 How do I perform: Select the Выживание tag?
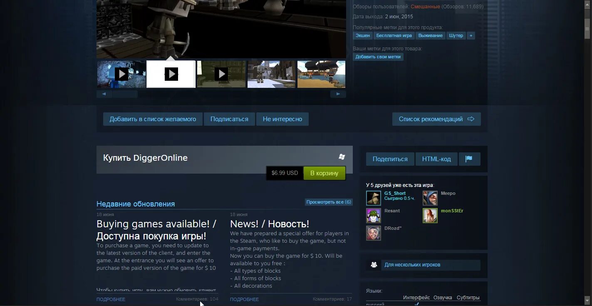click(430, 36)
